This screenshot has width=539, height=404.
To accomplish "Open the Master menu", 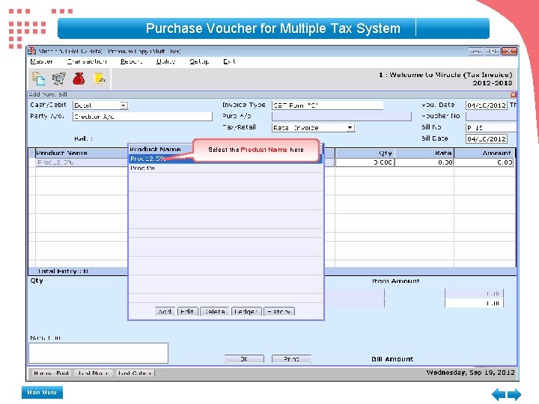I will [x=41, y=61].
